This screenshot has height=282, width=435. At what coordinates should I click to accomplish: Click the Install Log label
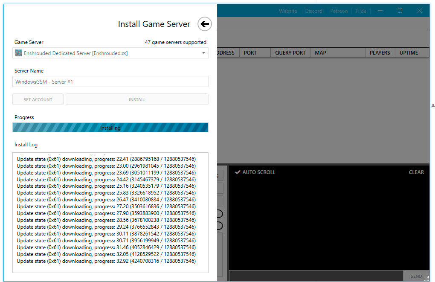tap(26, 145)
